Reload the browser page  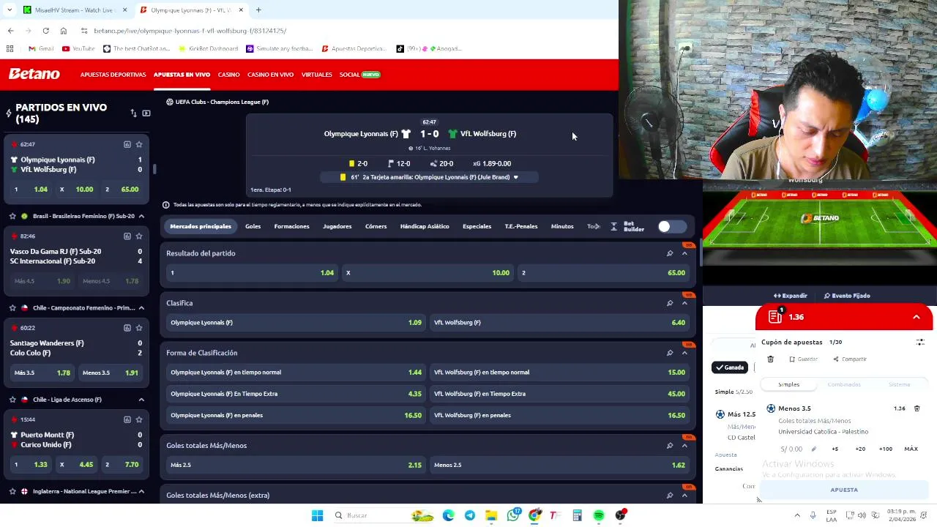pyautogui.click(x=45, y=31)
